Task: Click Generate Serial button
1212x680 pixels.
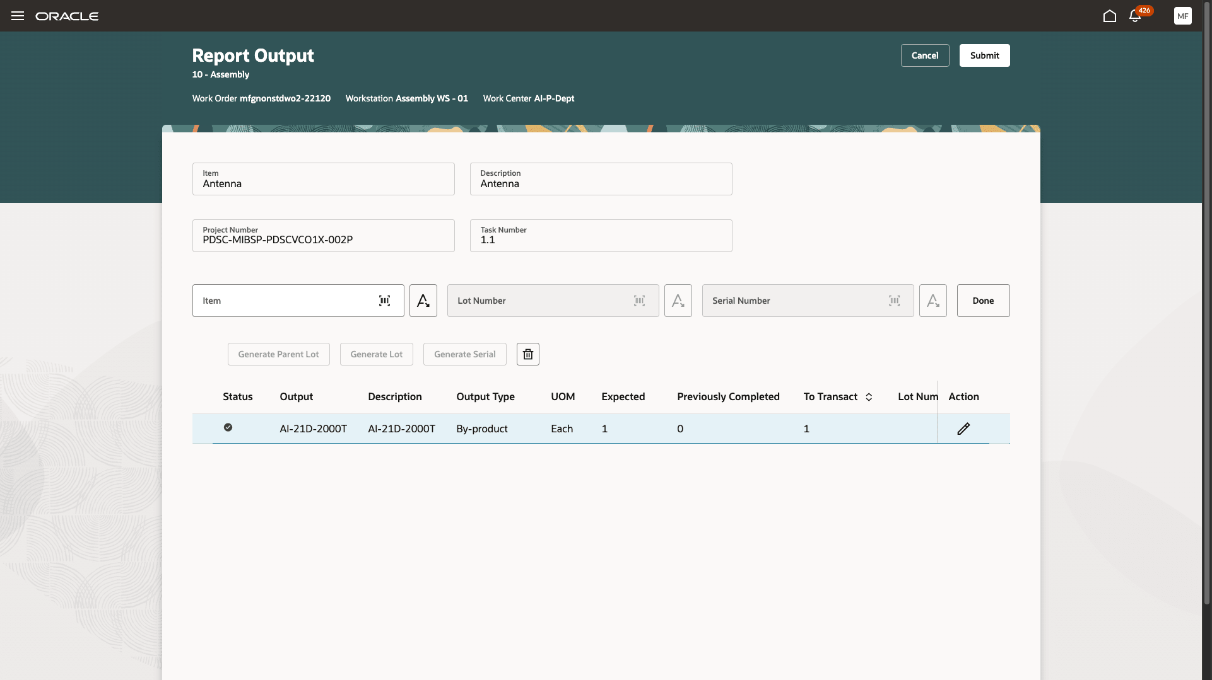Action: pos(465,354)
